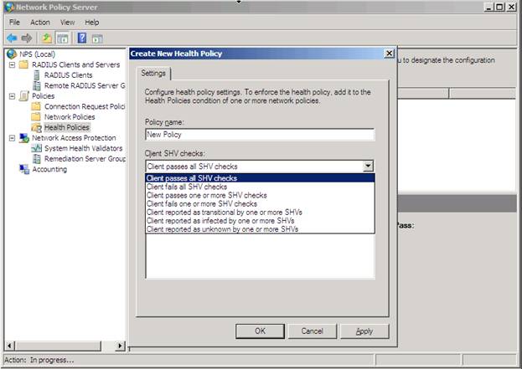This screenshot has height=369, width=522.
Task: Select the NPS (Local) root node icon
Action: 11,54
